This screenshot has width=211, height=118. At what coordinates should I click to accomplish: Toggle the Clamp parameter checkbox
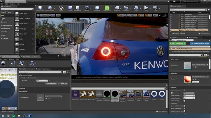pyautogui.click(x=23, y=81)
